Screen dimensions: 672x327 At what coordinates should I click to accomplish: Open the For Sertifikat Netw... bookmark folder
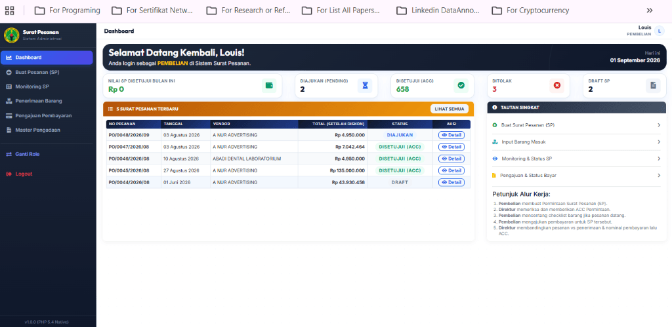pos(152,10)
